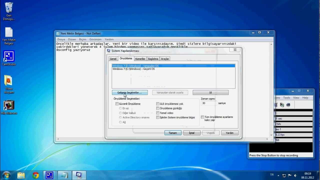Open the Görünüm menu in Notepad
Screen dimensions: 320x180
tap(95, 39)
